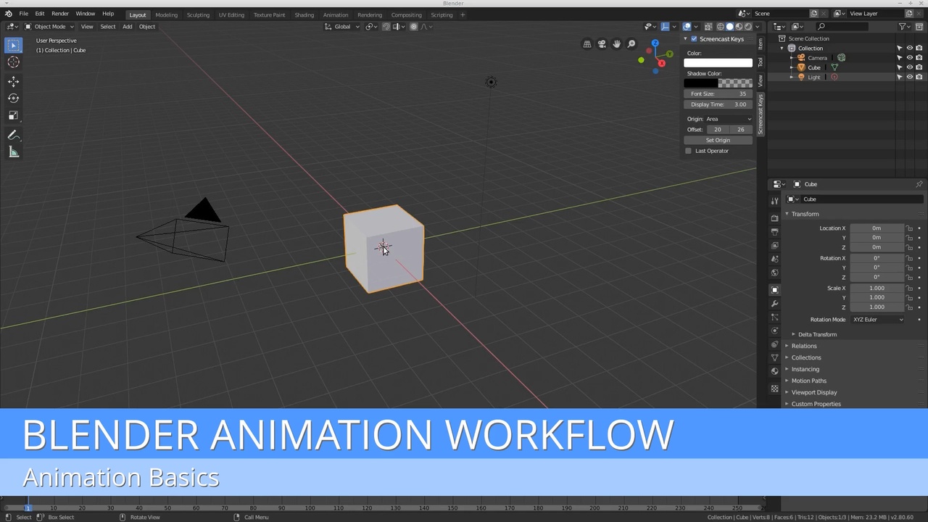Pin the Cube properties editor
The image size is (928, 522).
tap(919, 184)
